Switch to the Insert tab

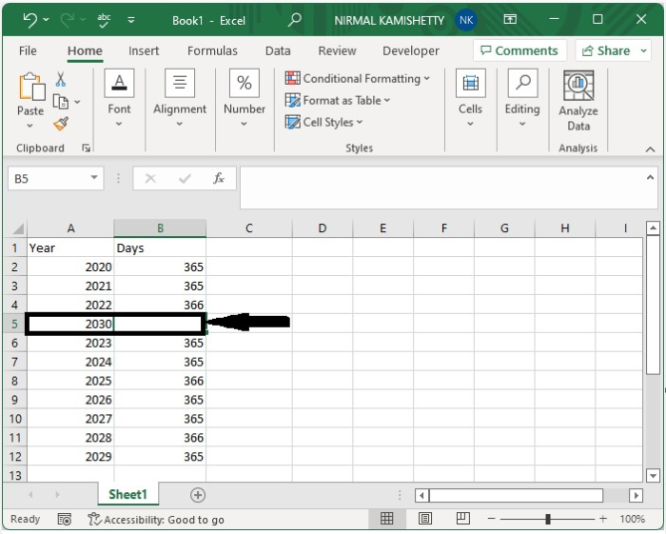(x=144, y=51)
